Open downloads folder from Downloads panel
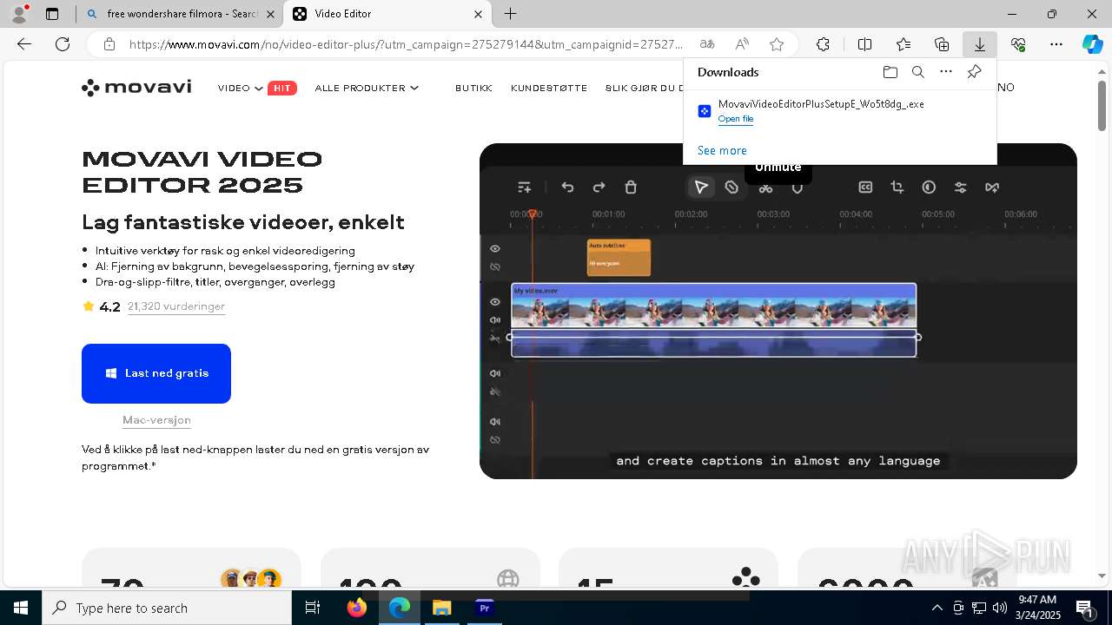1112x625 pixels. pyautogui.click(x=890, y=72)
